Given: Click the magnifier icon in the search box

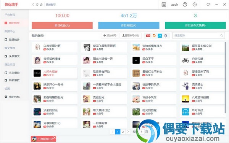Looking at the screenshot, I should (221, 35).
